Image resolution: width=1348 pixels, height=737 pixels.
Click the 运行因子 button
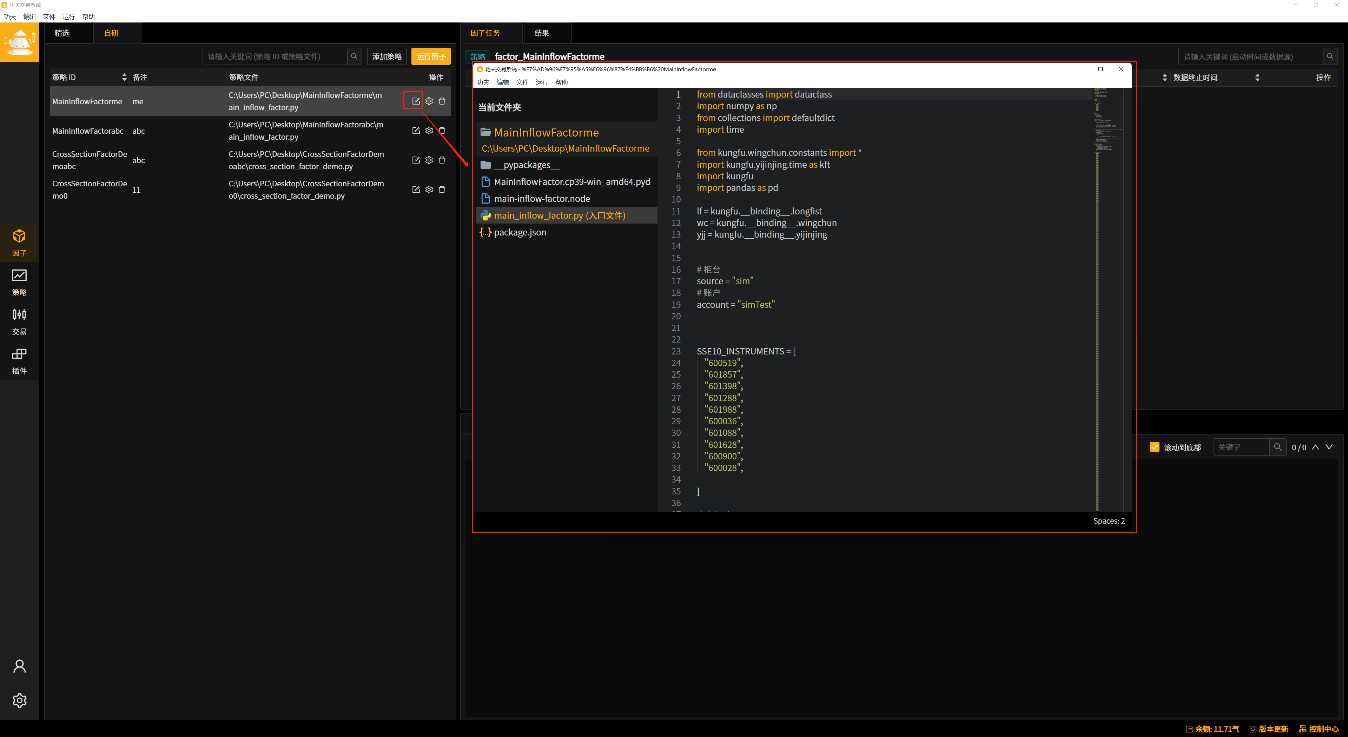point(431,57)
